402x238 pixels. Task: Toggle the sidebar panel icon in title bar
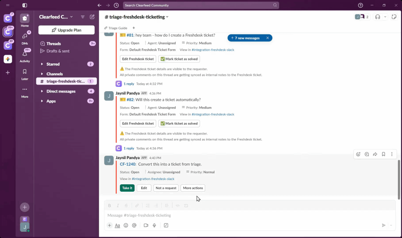(25, 5)
